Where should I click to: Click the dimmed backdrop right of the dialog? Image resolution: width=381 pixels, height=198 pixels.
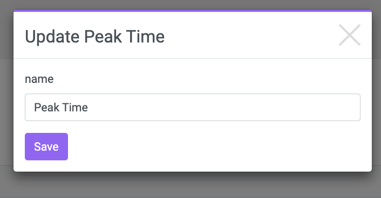pyautogui.click(x=376, y=97)
